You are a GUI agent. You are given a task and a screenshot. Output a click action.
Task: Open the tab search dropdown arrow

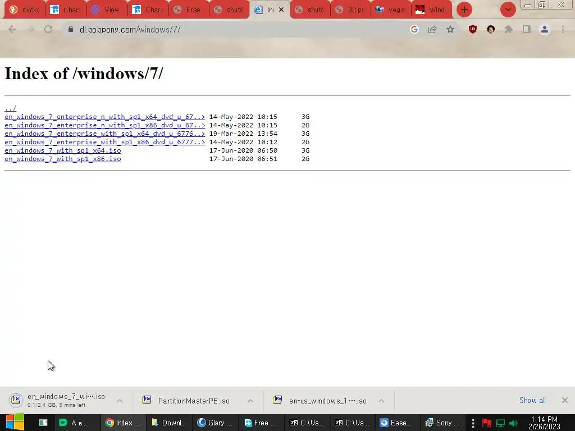[508, 10]
